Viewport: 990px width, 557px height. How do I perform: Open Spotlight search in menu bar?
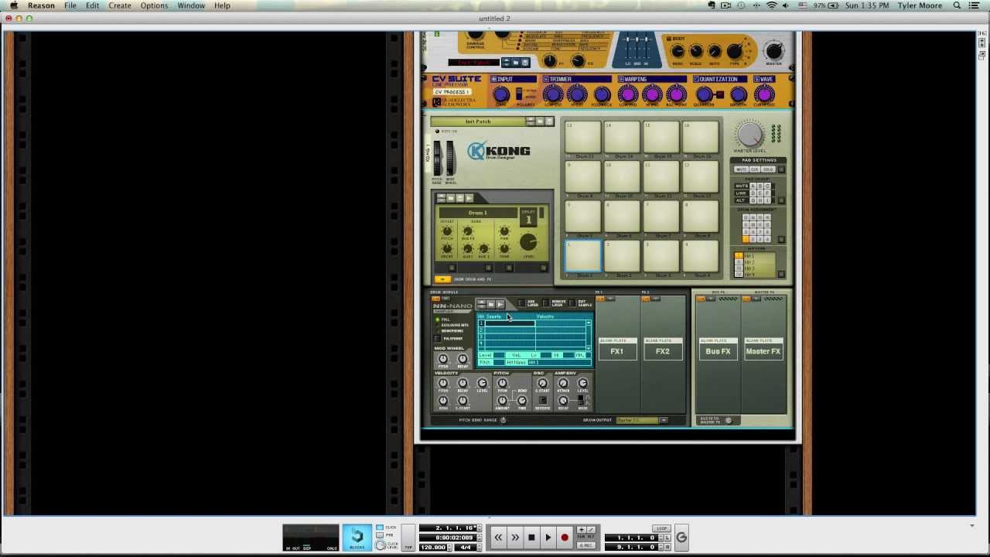point(957,5)
